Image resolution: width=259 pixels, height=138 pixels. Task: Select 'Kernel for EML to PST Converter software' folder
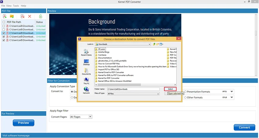114,75
